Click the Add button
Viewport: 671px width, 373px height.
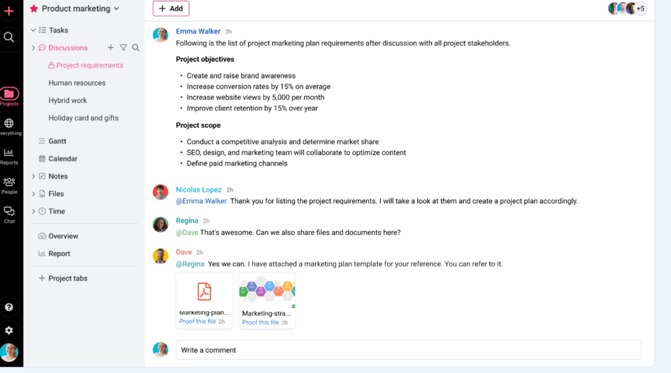(x=171, y=9)
